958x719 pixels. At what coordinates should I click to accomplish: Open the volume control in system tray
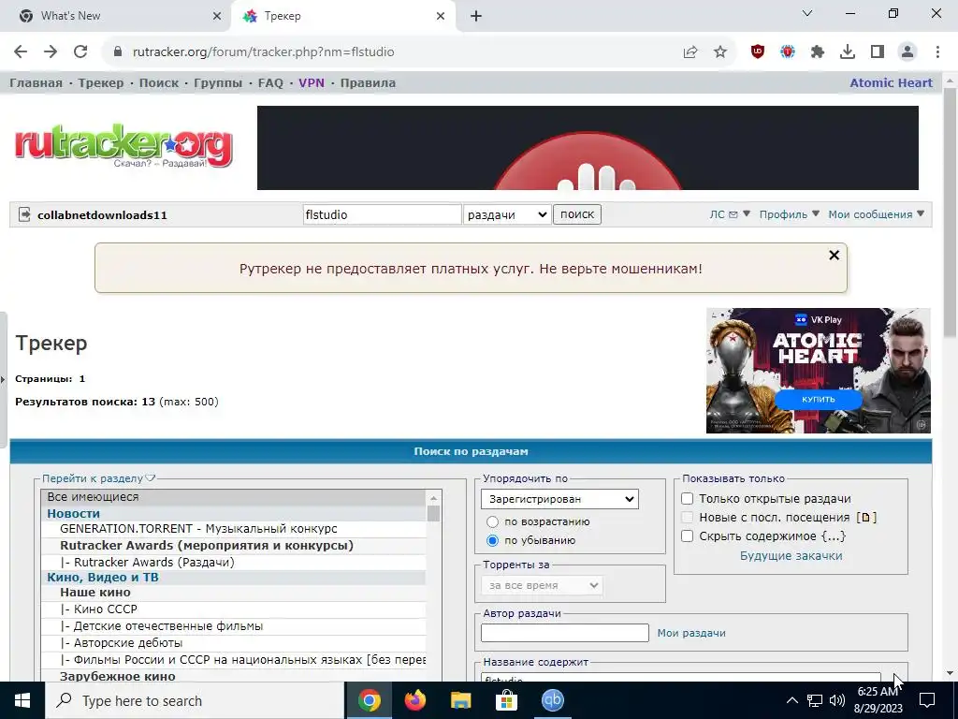coord(837,700)
